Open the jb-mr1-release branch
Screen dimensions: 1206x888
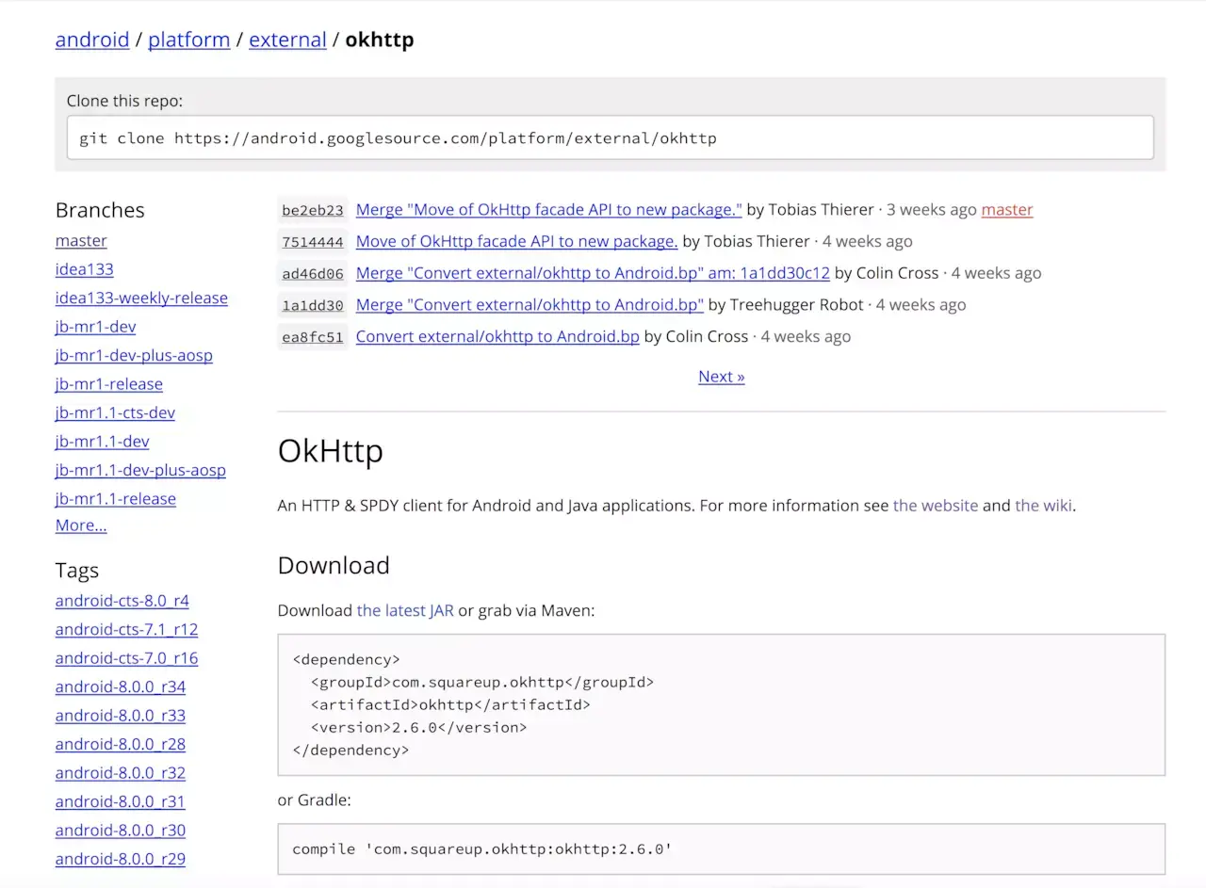coord(109,384)
